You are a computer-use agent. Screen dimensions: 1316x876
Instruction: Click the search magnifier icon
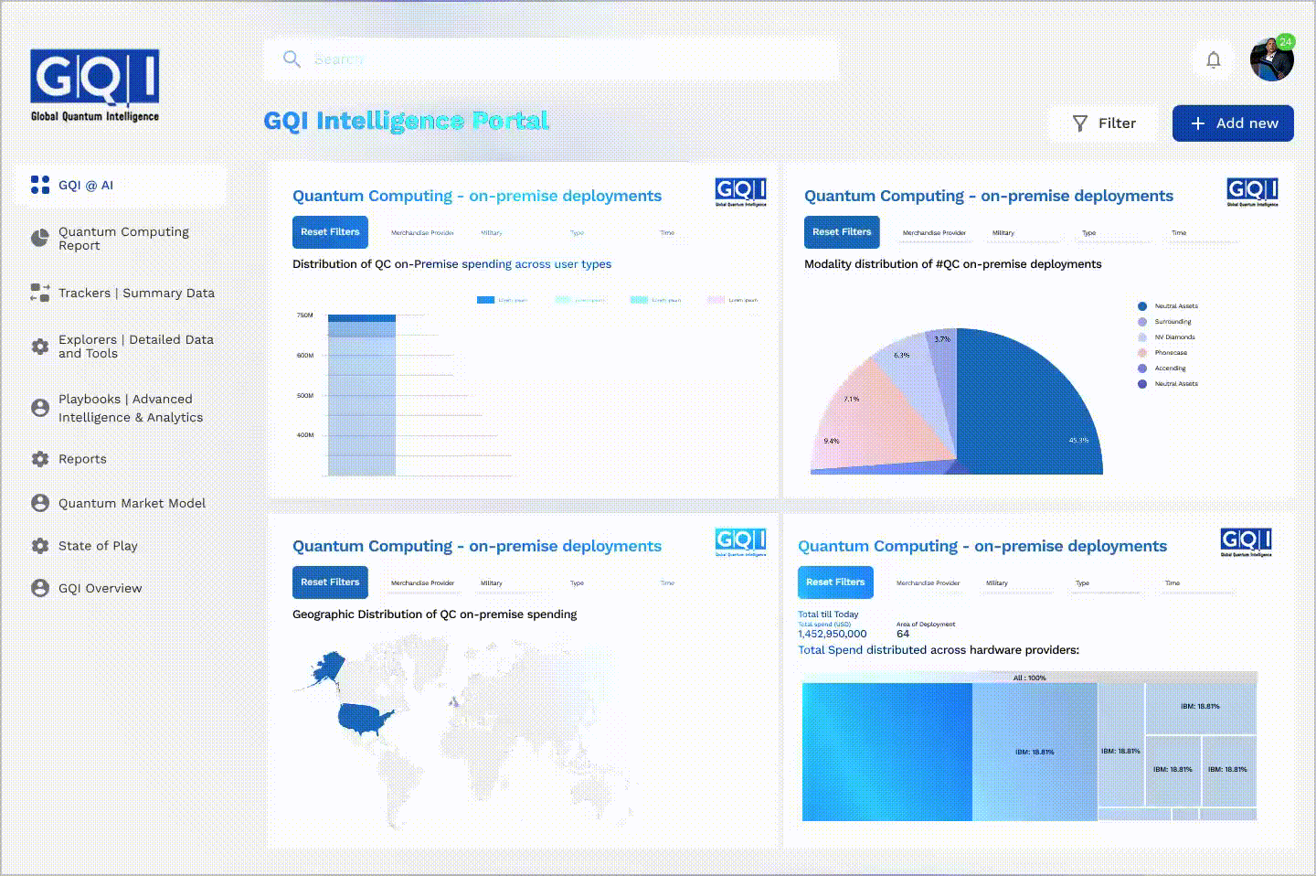pos(292,59)
